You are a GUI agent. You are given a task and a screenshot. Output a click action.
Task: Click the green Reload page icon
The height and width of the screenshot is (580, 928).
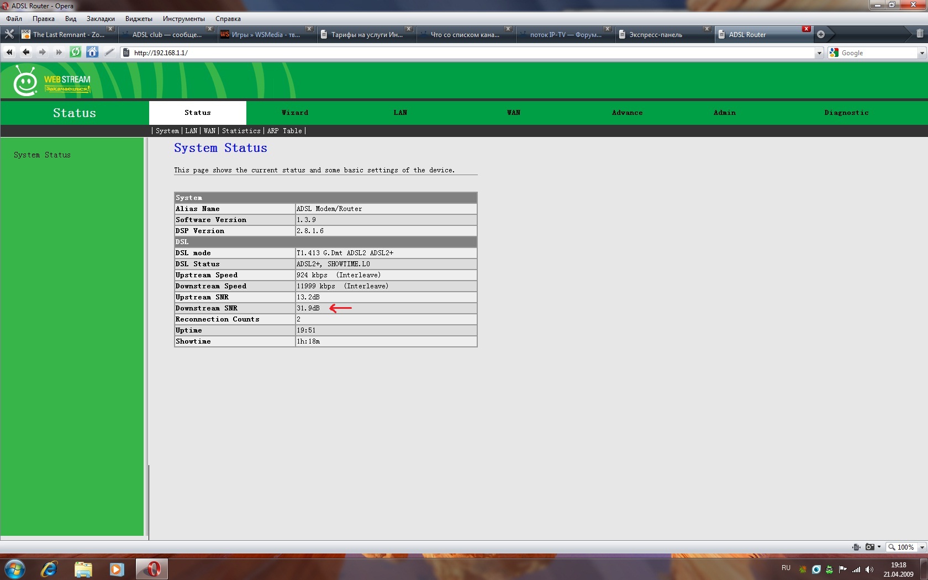(x=75, y=52)
